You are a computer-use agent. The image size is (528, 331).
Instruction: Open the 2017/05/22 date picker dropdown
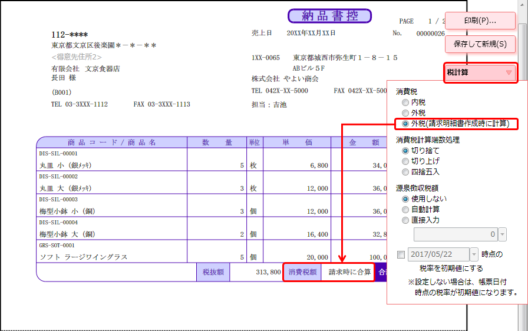click(474, 255)
